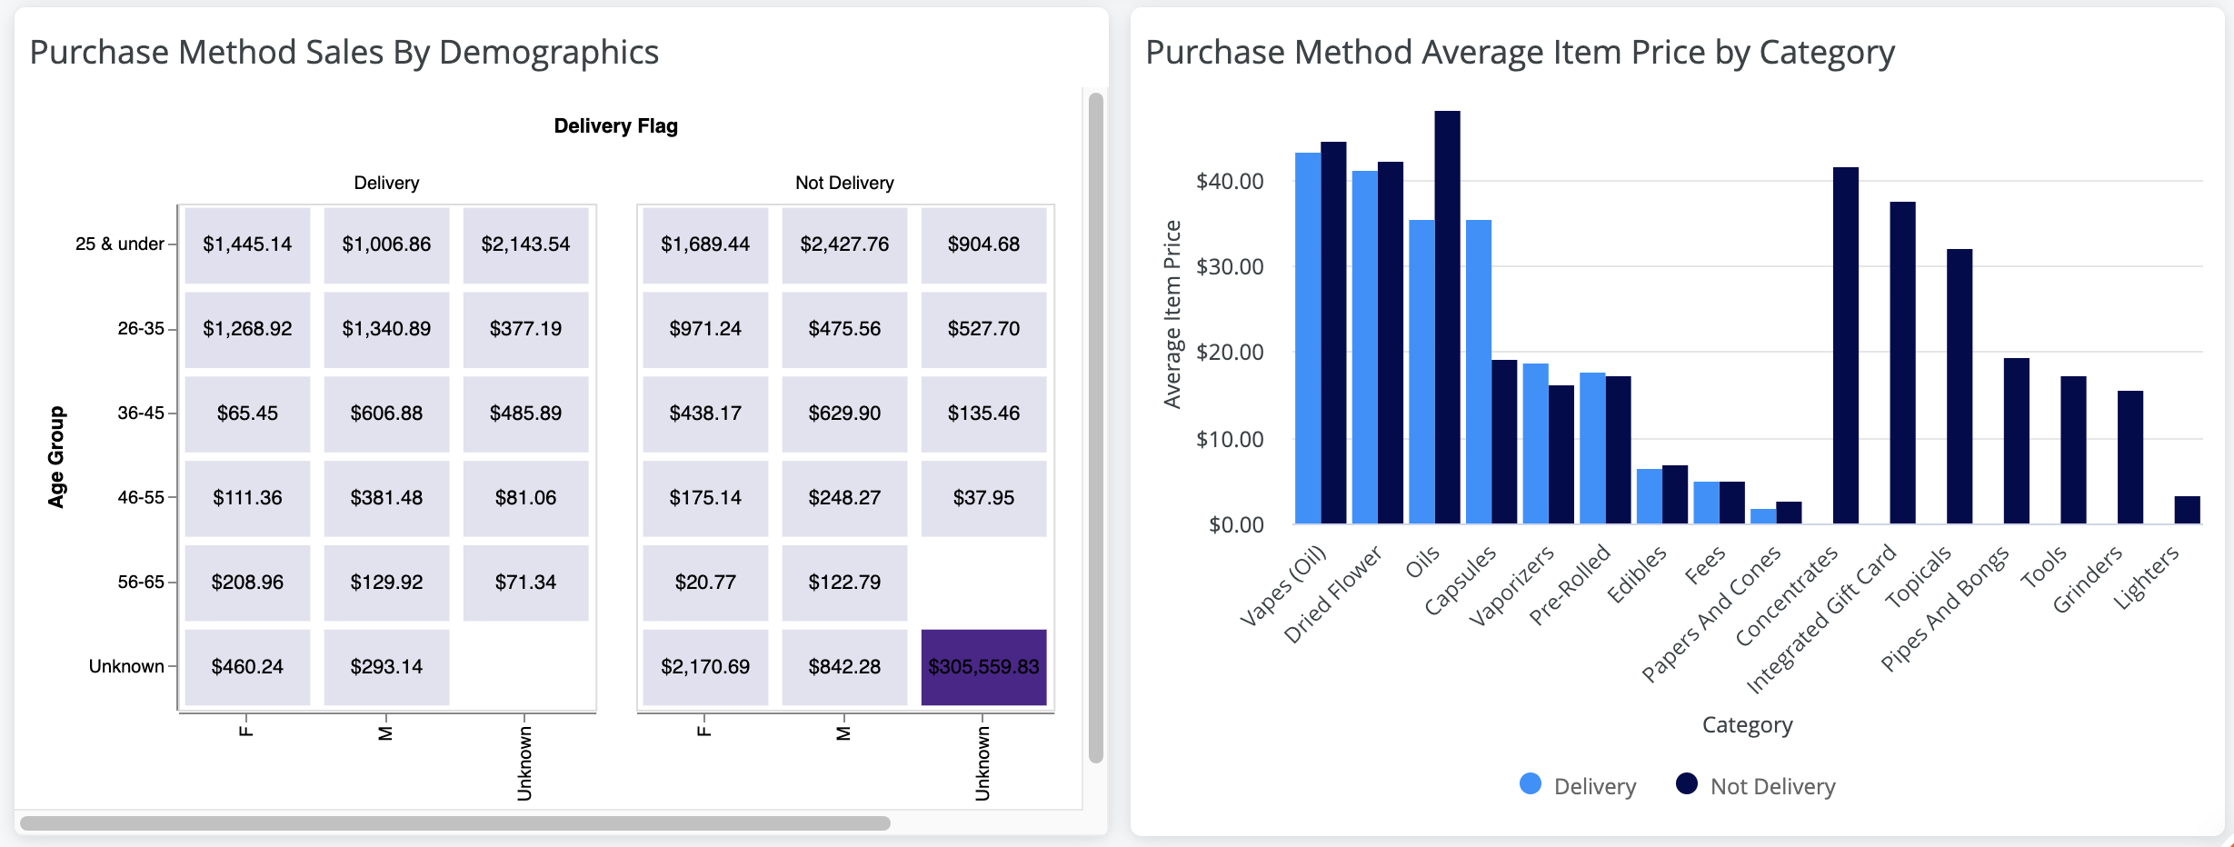Click the $2,427.76 Not Delivery cell
The height and width of the screenshot is (847, 2234).
point(844,244)
